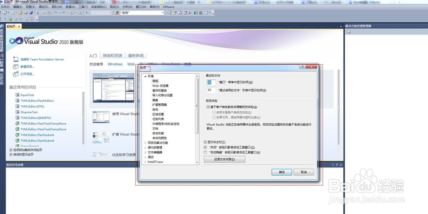This screenshot has width=428, height=214.
Task: Click the recent projects list scrollbar
Action: [83, 118]
